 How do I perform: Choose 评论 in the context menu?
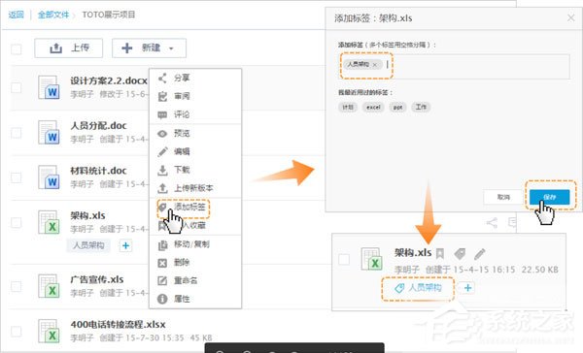195,114
